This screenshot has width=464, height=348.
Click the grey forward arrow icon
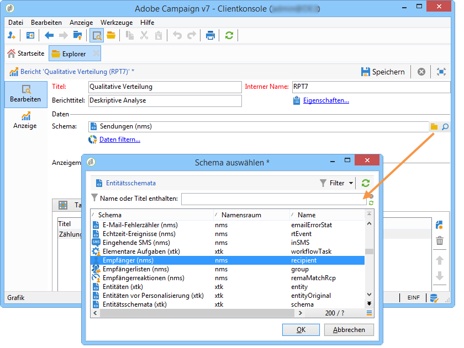coord(64,36)
